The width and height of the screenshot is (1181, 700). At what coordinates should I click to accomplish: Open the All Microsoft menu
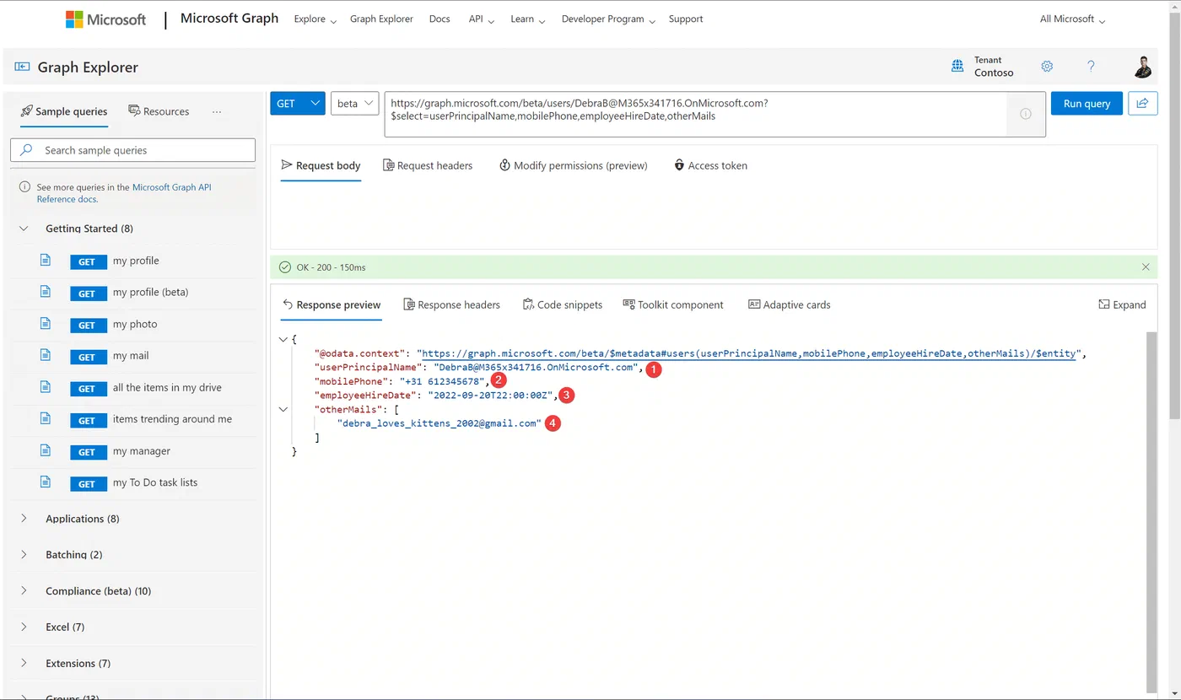(1072, 19)
